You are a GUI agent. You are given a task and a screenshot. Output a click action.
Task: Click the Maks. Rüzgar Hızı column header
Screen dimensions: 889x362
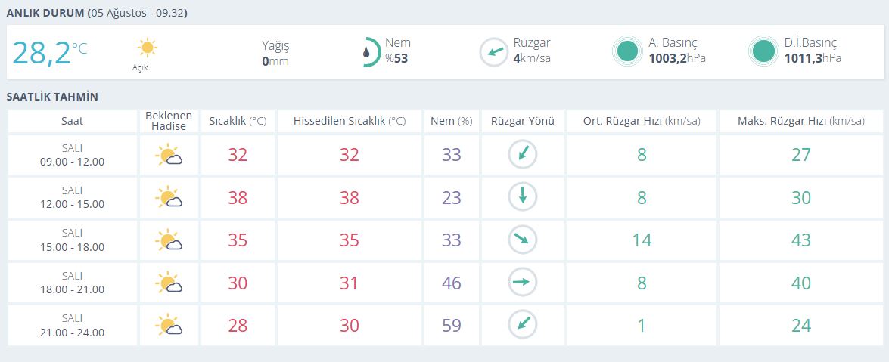[x=801, y=121]
